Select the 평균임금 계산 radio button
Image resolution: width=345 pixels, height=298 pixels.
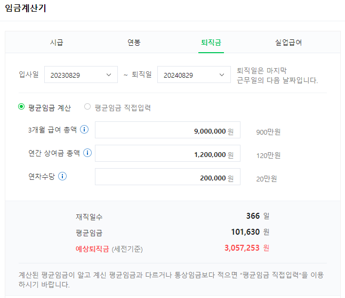coord(21,107)
